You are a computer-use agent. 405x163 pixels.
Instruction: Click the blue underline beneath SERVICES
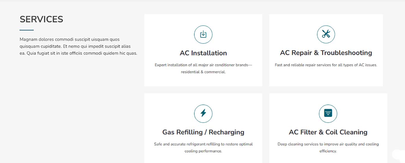tap(27, 30)
